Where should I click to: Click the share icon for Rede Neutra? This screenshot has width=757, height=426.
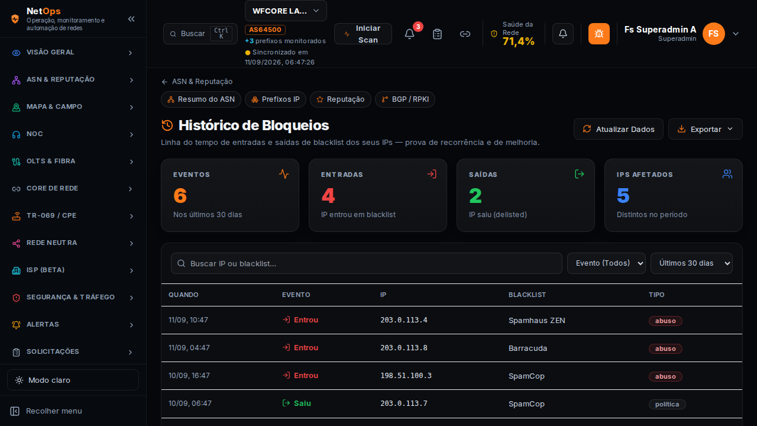point(17,243)
